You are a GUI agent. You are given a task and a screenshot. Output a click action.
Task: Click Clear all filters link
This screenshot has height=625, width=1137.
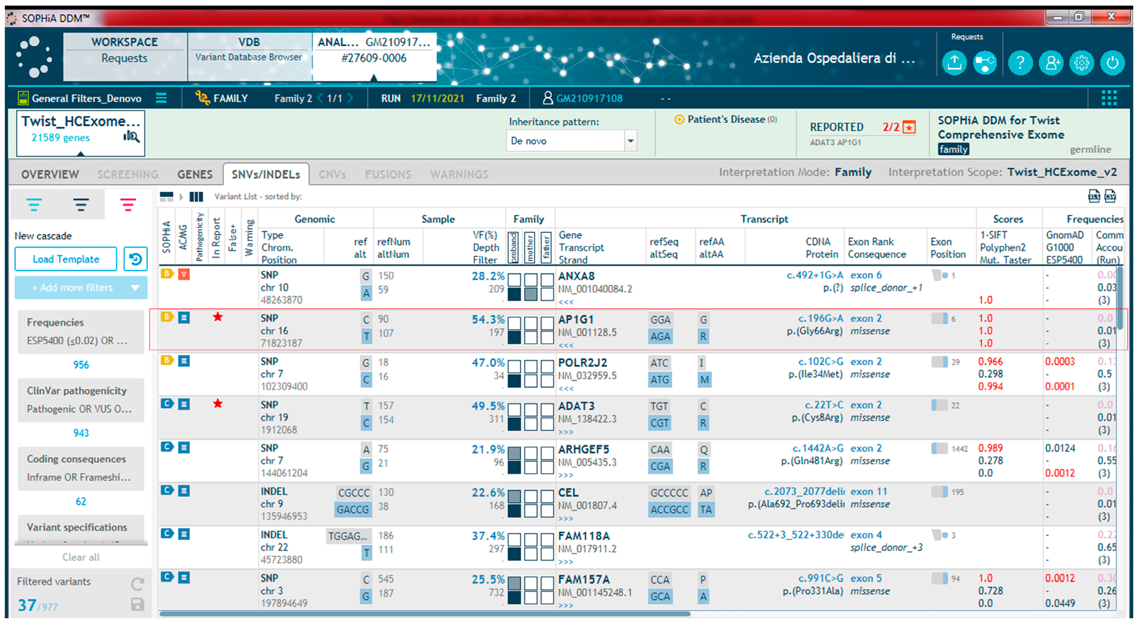[81, 557]
